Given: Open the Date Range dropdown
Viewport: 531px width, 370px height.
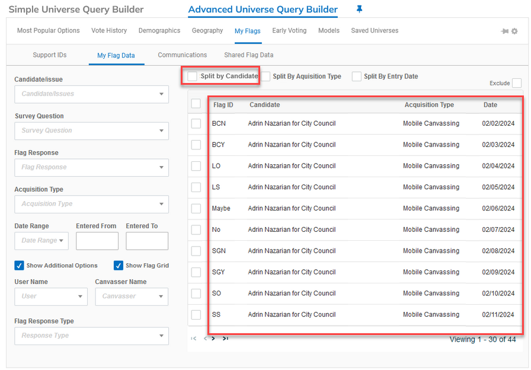Looking at the screenshot, I should point(41,241).
